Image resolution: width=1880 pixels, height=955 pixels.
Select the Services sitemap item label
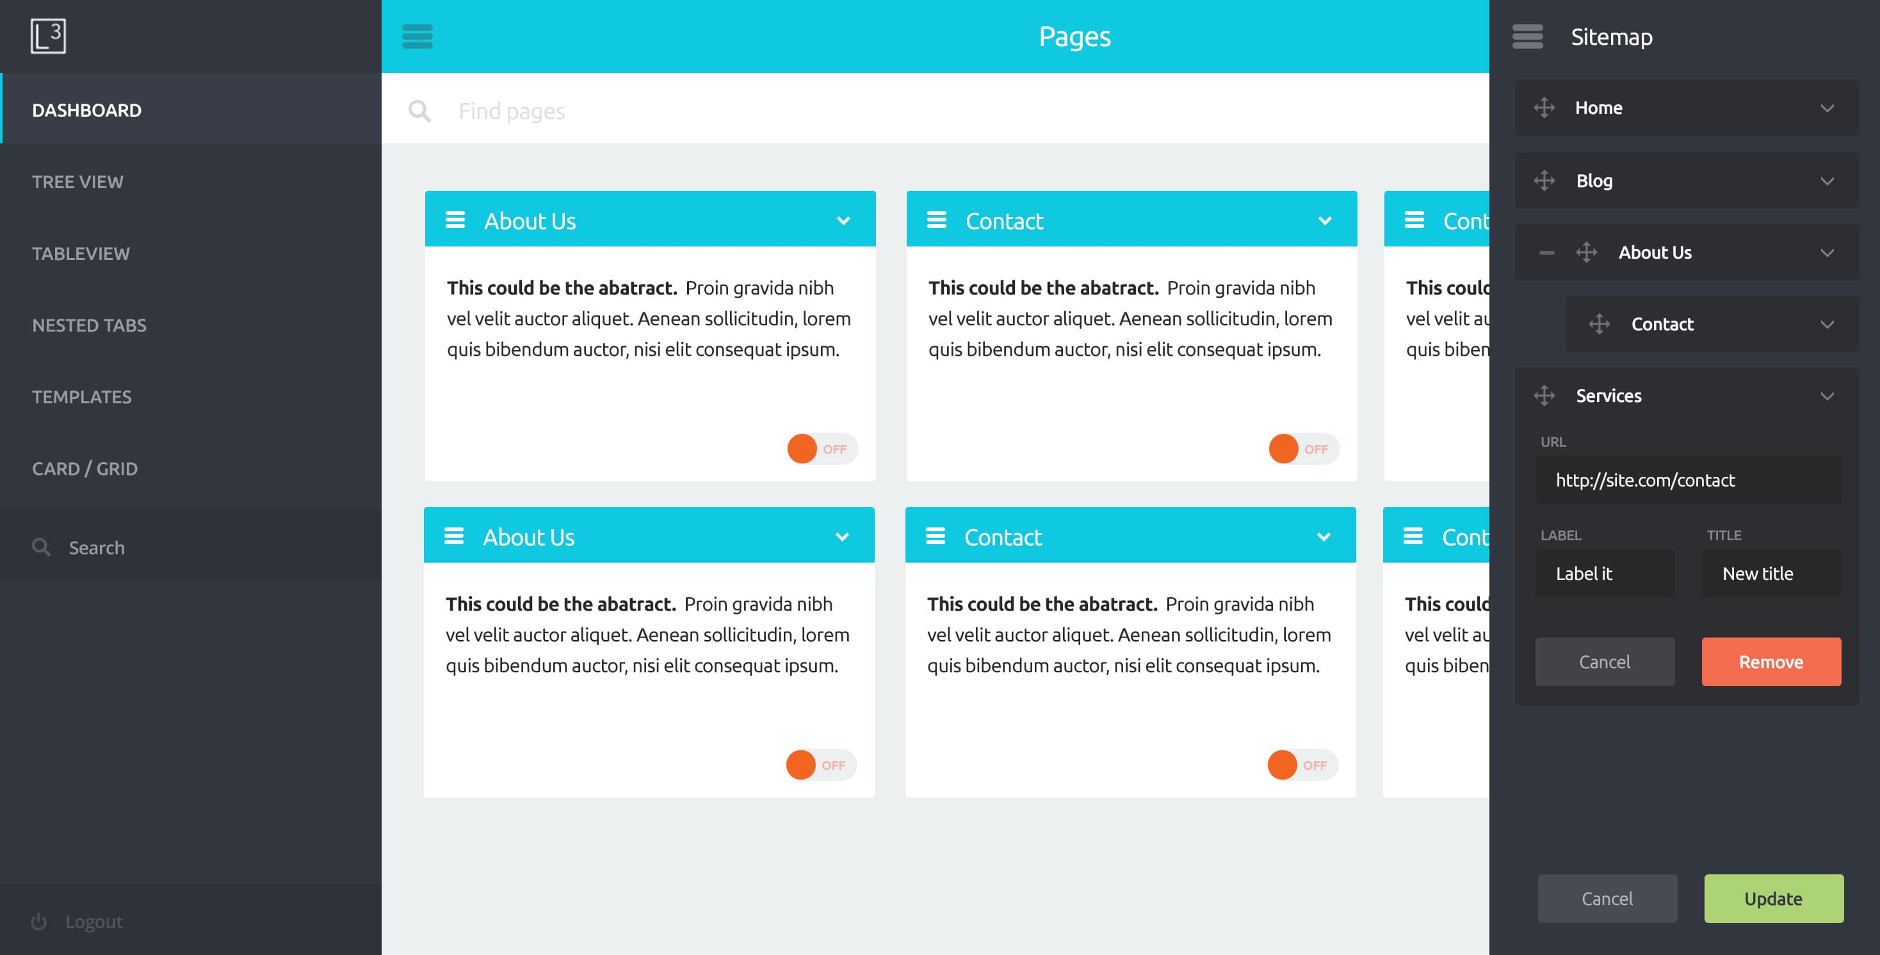pyautogui.click(x=1609, y=396)
